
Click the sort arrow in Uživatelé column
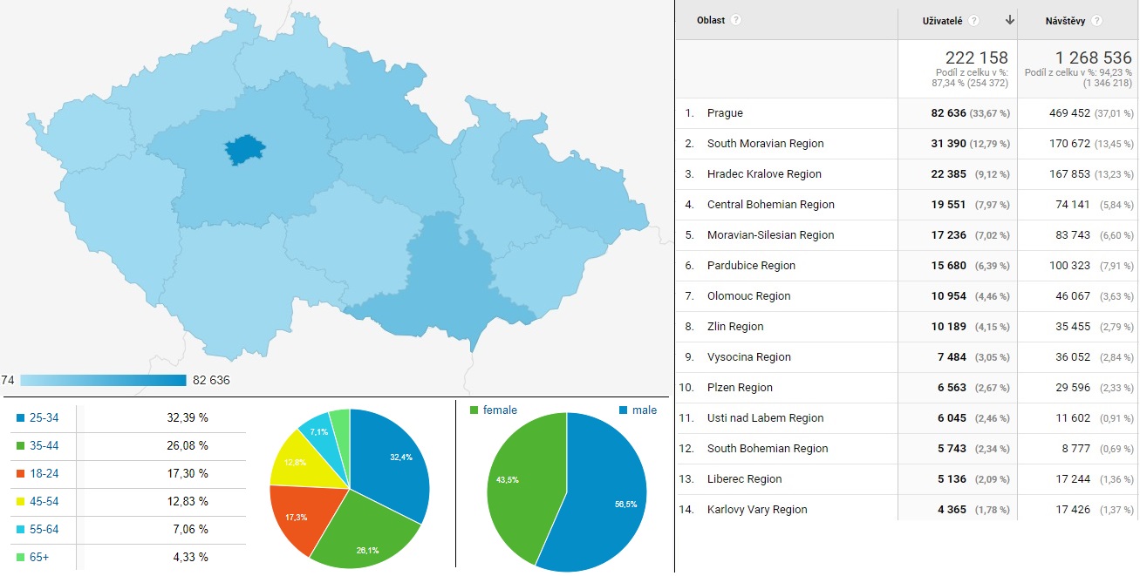pos(1009,20)
